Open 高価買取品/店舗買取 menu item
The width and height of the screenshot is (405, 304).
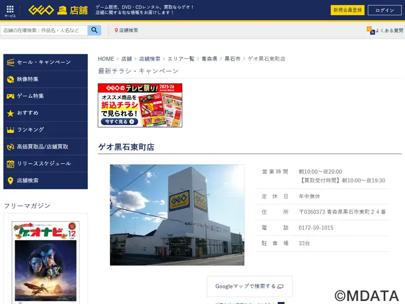46,147
